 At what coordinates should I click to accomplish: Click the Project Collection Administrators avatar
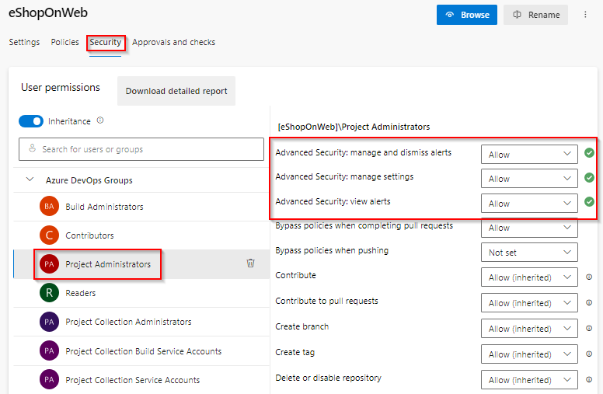click(49, 322)
